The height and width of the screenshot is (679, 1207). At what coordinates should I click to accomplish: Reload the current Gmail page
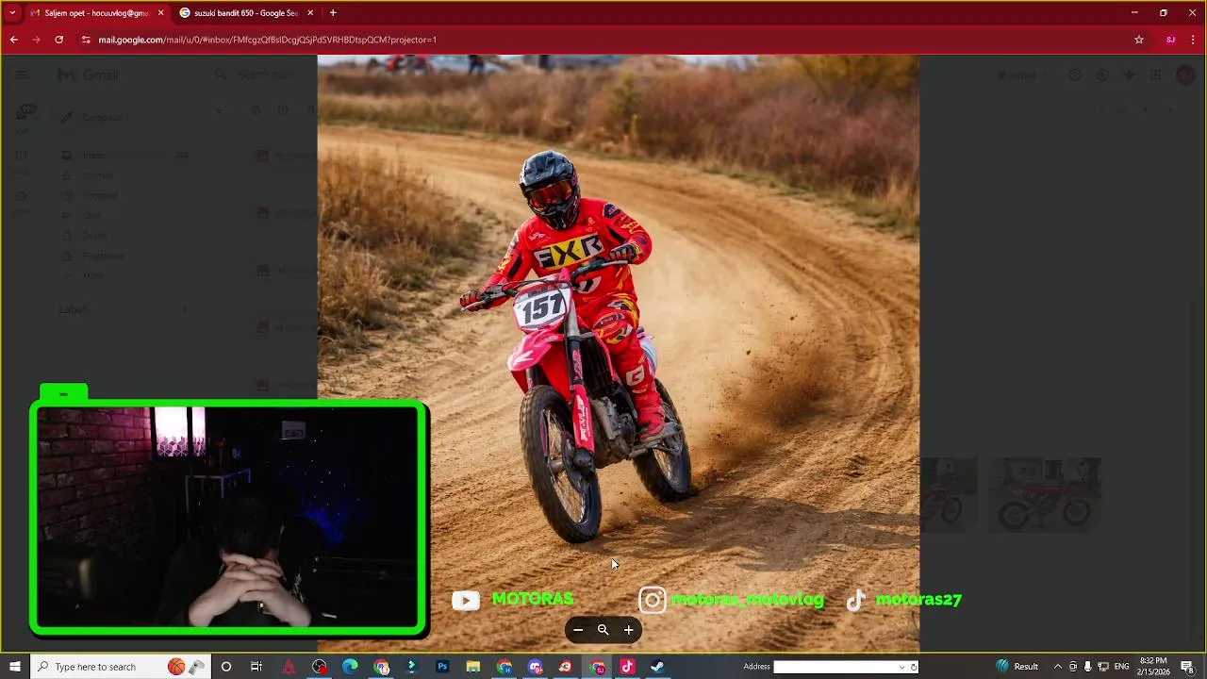pyautogui.click(x=58, y=40)
